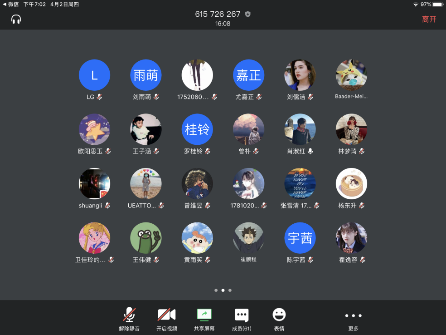Tap the Wi-Fi icon in status bar
This screenshot has width=446, height=335.
[416, 4]
